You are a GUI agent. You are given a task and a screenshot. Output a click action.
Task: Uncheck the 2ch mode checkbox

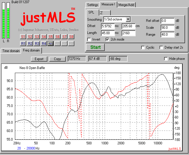click(x=107, y=39)
